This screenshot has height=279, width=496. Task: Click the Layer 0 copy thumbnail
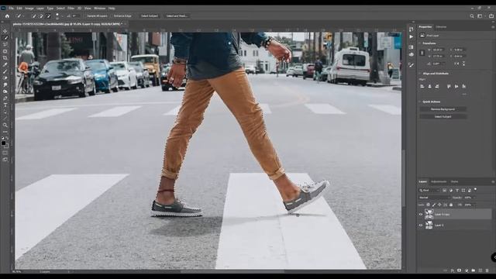429,215
